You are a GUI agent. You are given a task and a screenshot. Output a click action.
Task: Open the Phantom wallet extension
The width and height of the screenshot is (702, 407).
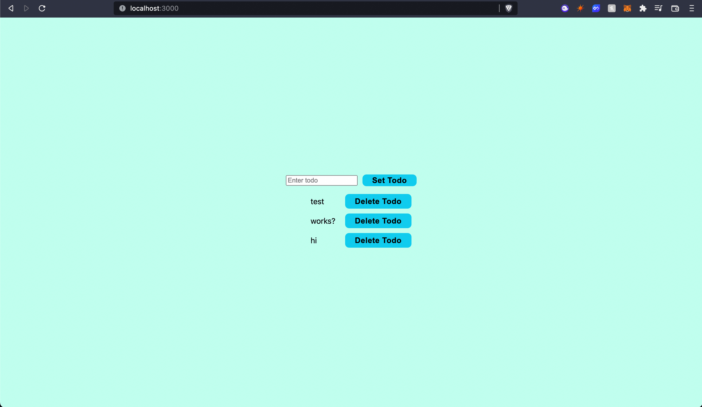pyautogui.click(x=565, y=8)
